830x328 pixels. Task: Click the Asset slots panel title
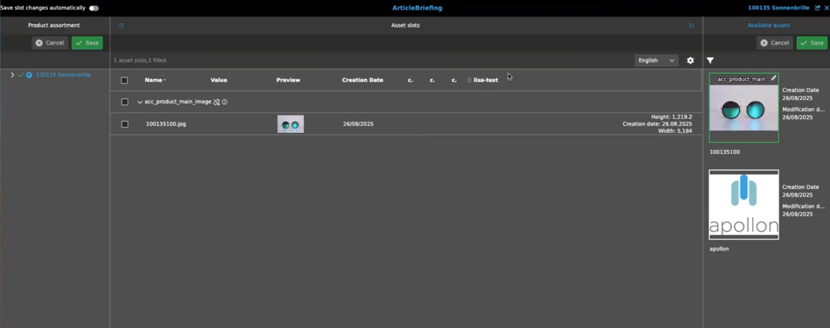405,25
